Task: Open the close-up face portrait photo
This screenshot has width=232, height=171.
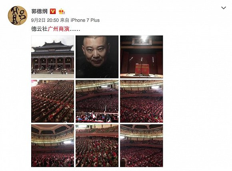Action: point(97,57)
